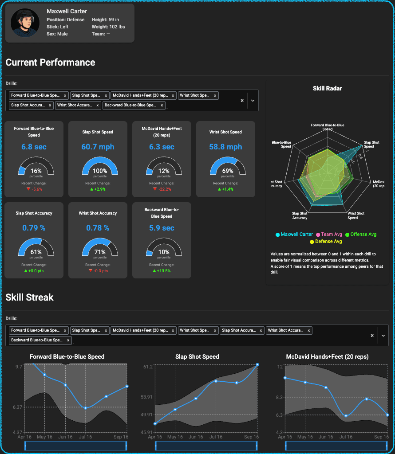Remove the Forward Blue-to-Blue Speed drill chip
Screen dimensions: 395x454
65,95
